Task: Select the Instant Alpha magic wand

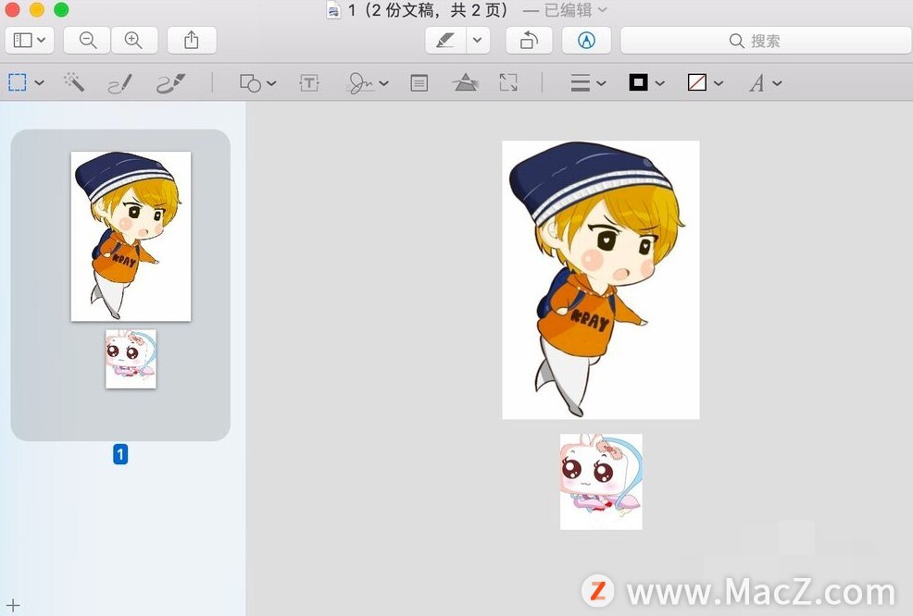Action: 74,82
